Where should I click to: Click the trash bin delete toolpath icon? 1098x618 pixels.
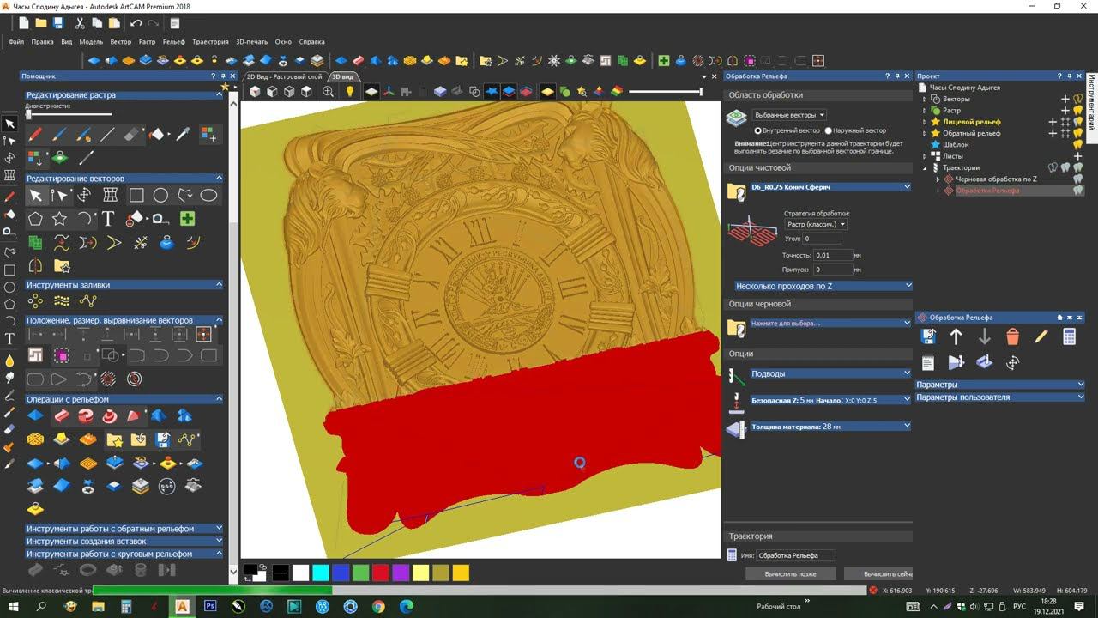1012,337
